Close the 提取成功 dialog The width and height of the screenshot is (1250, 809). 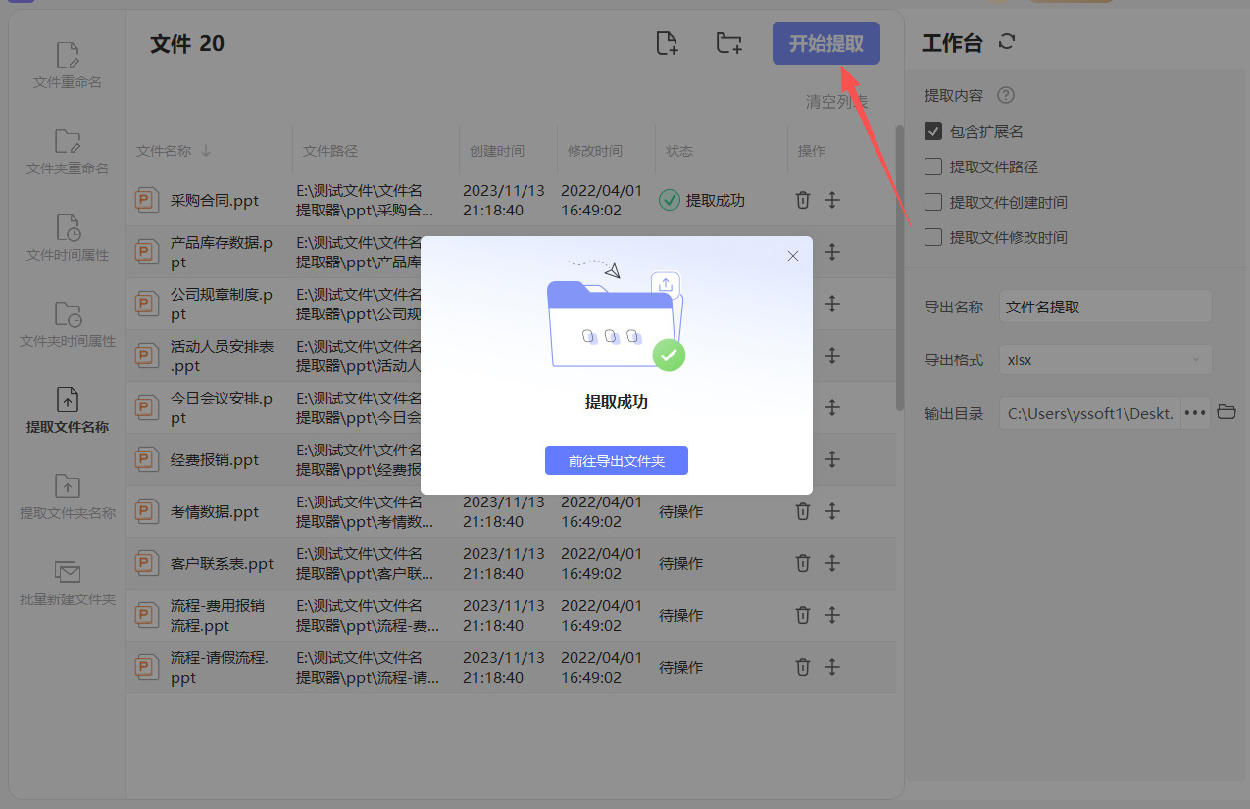click(793, 256)
